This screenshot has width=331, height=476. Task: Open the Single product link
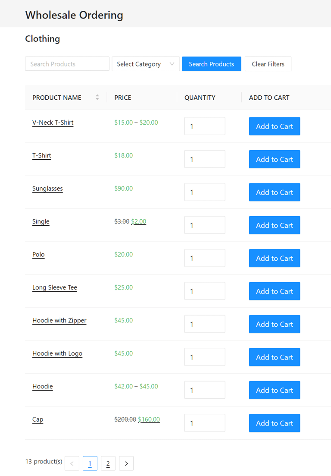click(x=41, y=221)
